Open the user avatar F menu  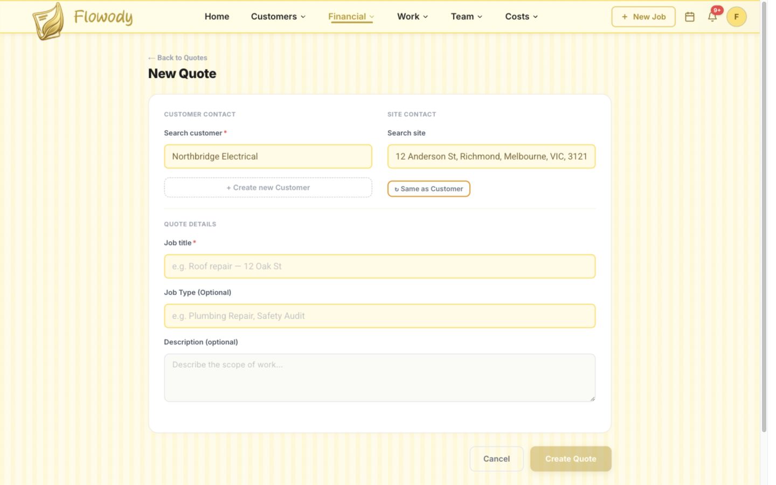tap(736, 17)
